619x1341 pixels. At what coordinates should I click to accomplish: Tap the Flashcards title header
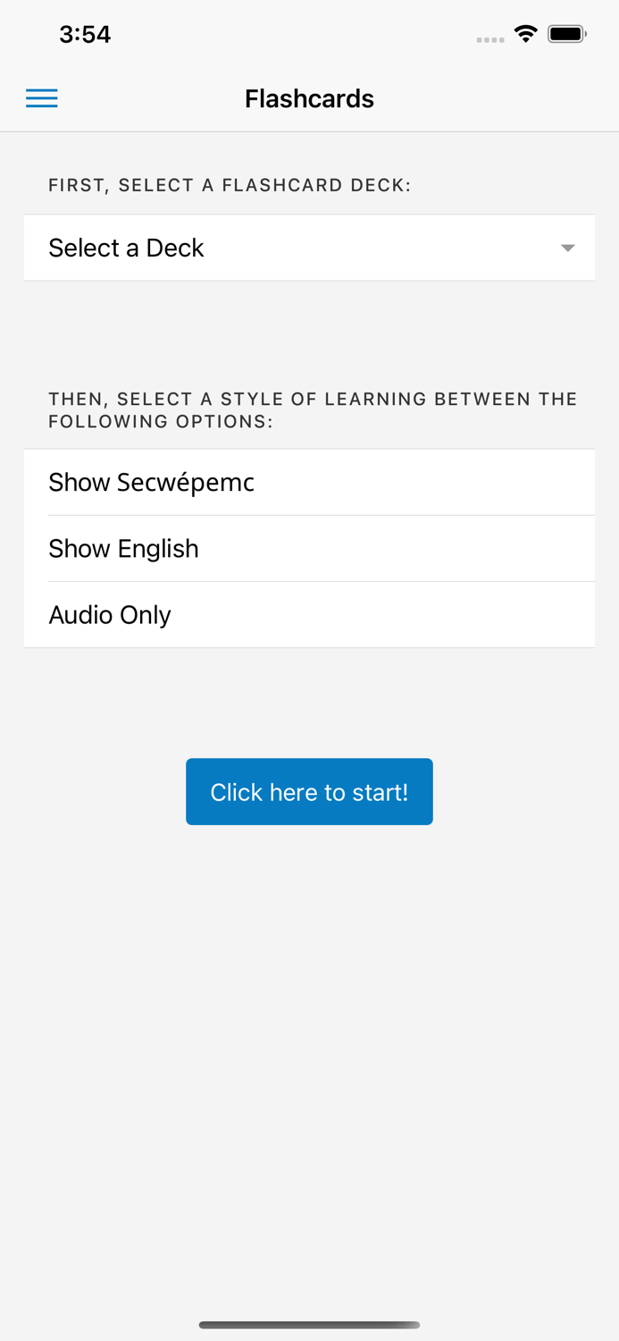(309, 98)
